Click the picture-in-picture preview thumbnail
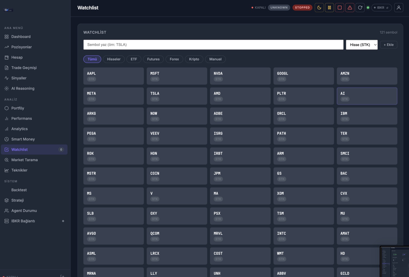This screenshot has height=277, width=409. tap(395, 262)
